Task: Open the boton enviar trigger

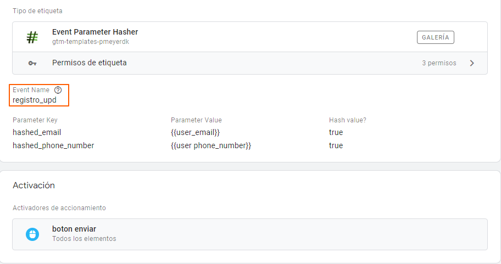Action: pyautogui.click(x=250, y=234)
